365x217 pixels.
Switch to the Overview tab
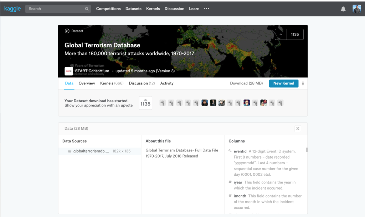coord(87,83)
